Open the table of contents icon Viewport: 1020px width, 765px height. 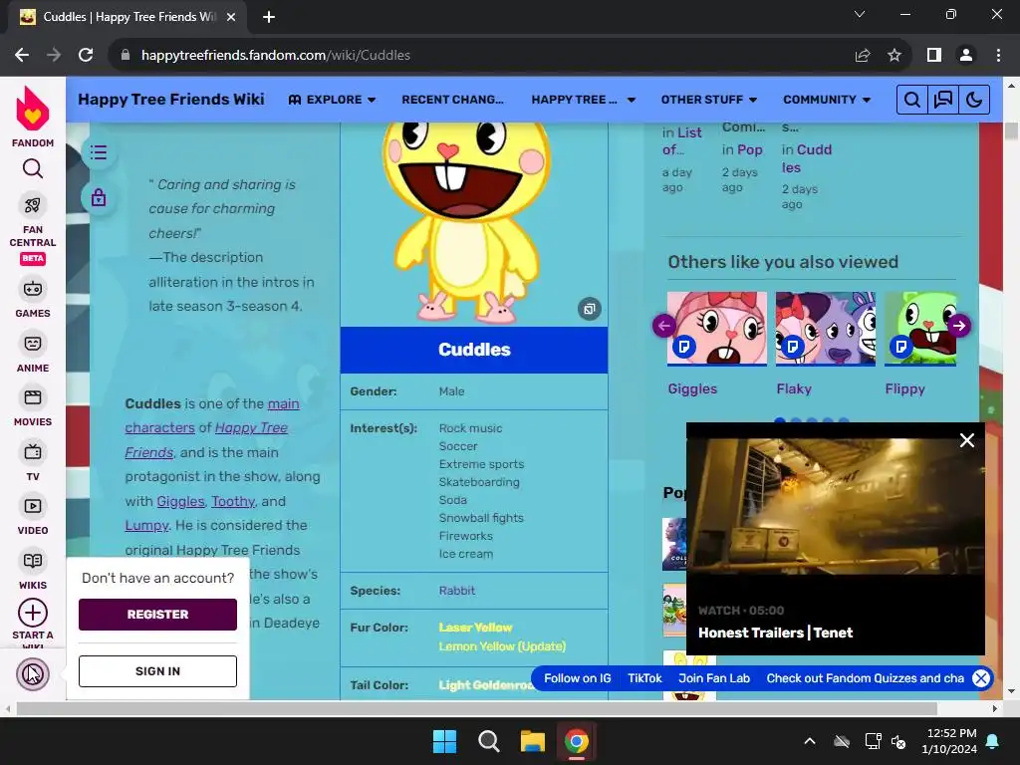pos(99,152)
